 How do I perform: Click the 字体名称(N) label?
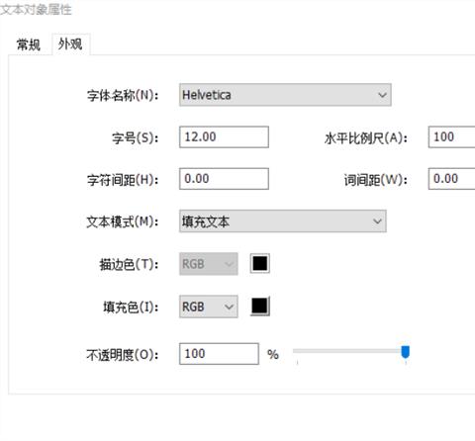click(123, 96)
